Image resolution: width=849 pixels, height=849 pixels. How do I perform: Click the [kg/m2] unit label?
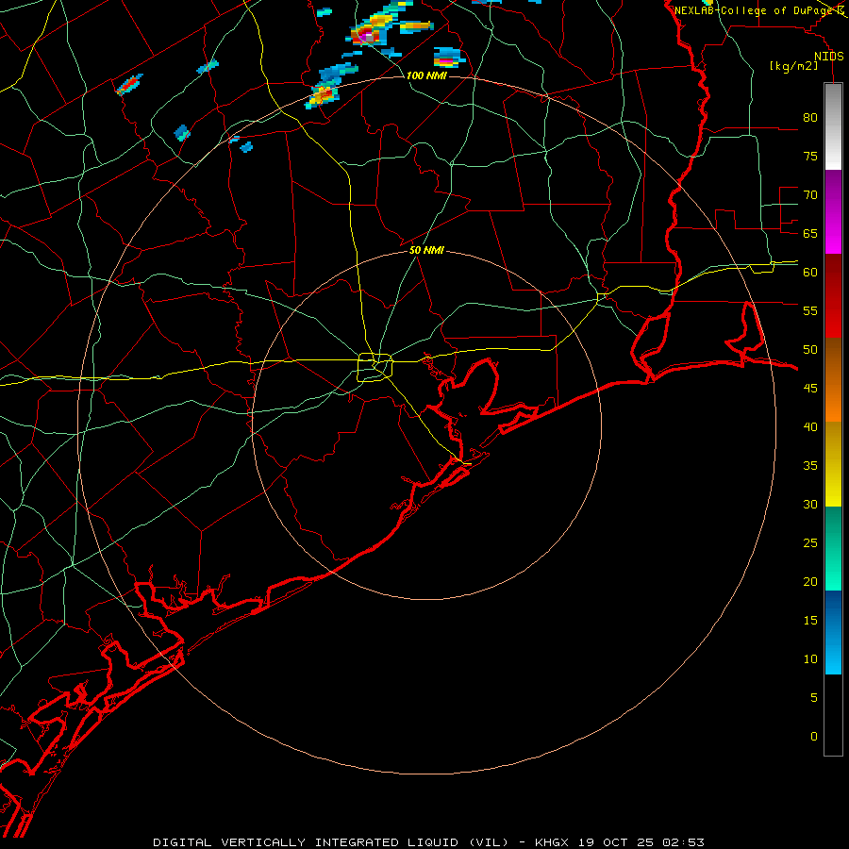793,66
